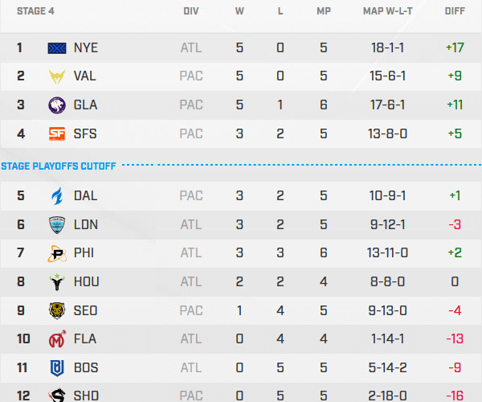Click the BOS team logo icon
Viewport: 482px width, 402px height.
coord(59,368)
